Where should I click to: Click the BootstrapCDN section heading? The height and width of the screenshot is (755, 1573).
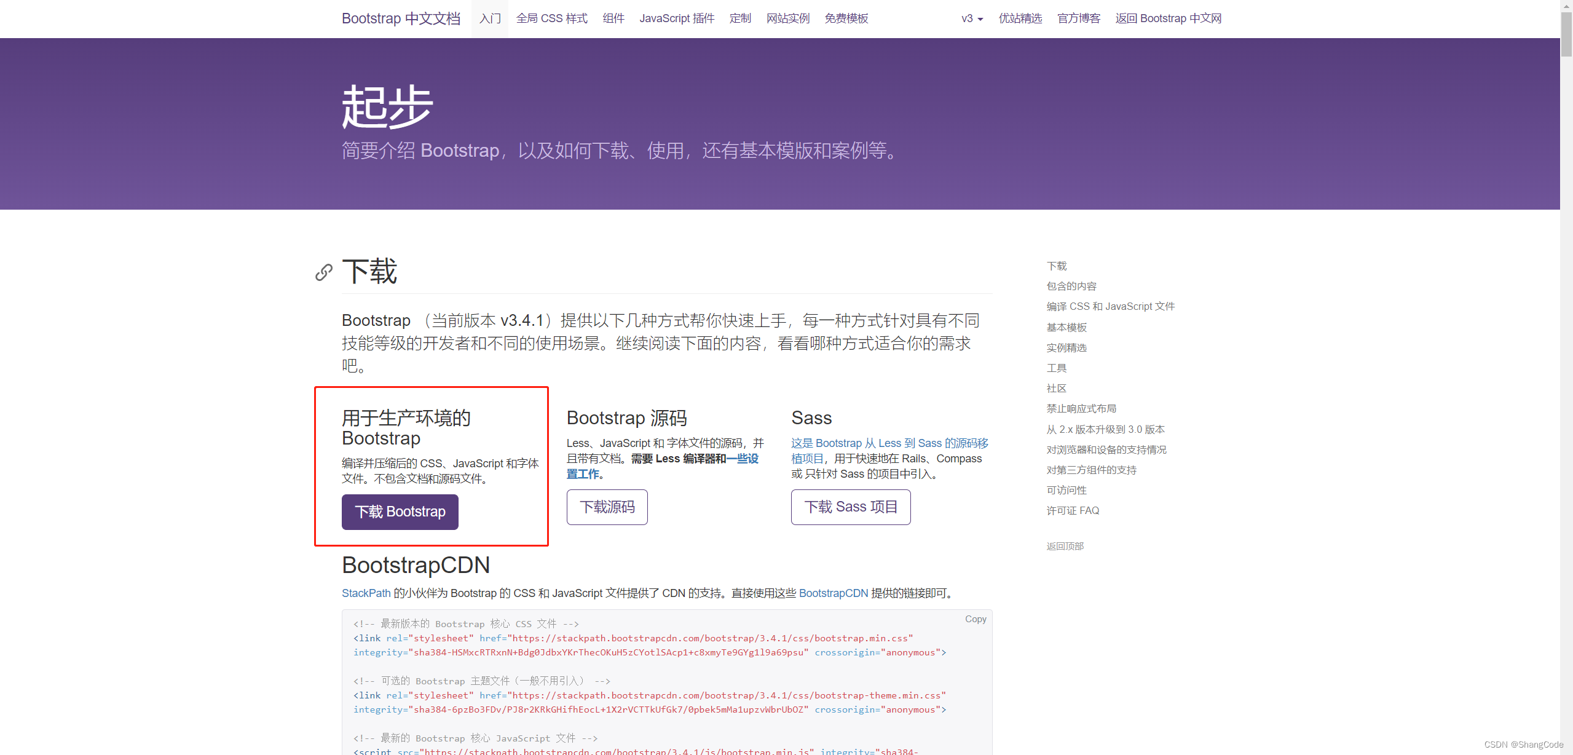pos(416,565)
